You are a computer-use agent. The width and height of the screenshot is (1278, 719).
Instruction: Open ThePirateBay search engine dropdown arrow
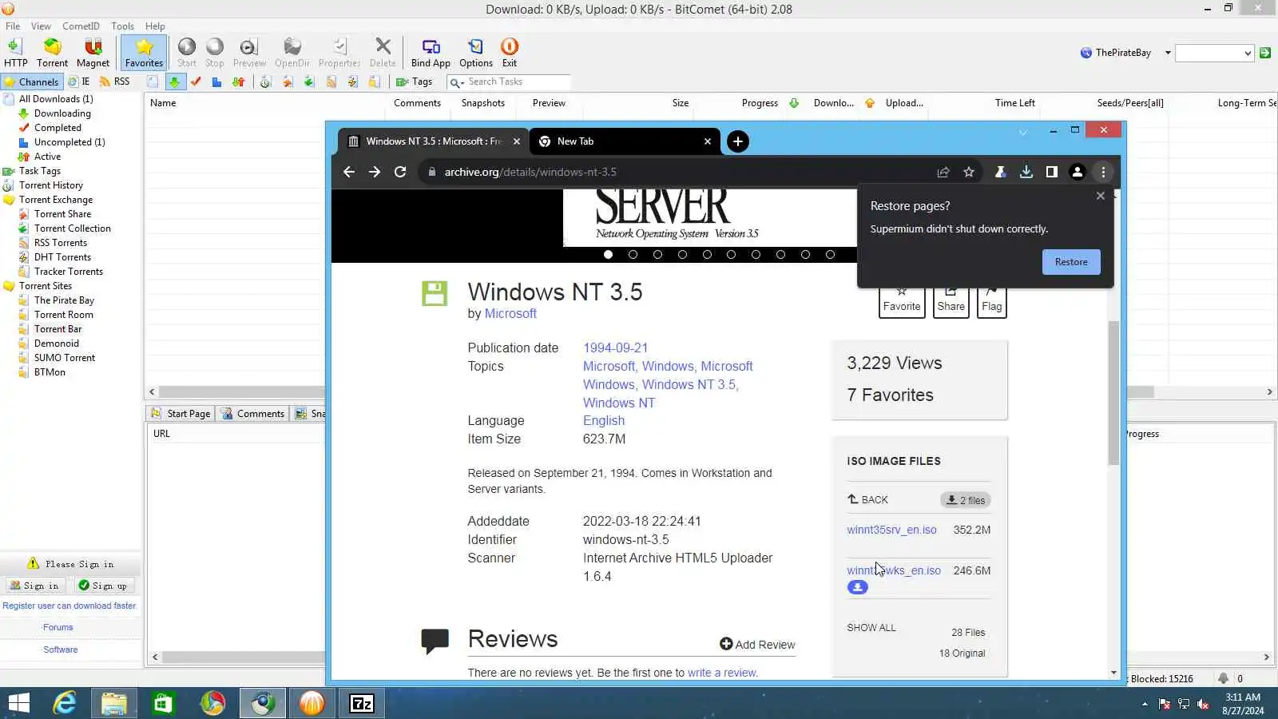(x=1168, y=53)
